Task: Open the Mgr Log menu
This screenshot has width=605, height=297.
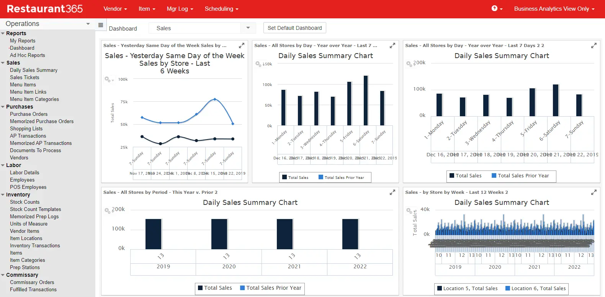Action: pyautogui.click(x=180, y=9)
